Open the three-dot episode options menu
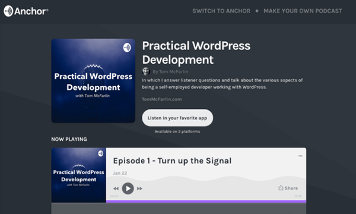The image size is (356, 214). click(300, 156)
